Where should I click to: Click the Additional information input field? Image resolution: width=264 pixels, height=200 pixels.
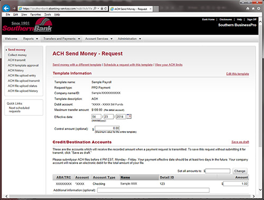(153, 190)
